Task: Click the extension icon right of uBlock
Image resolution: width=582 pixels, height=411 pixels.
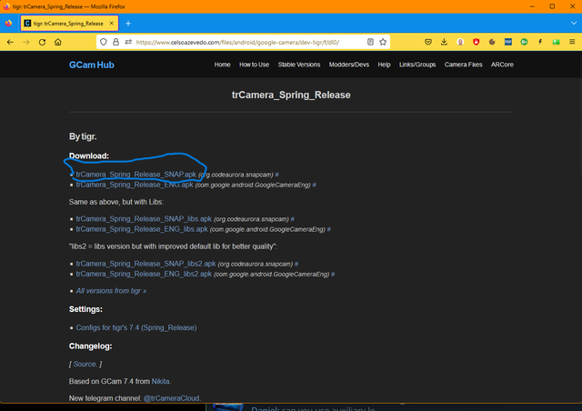Action: tap(492, 42)
